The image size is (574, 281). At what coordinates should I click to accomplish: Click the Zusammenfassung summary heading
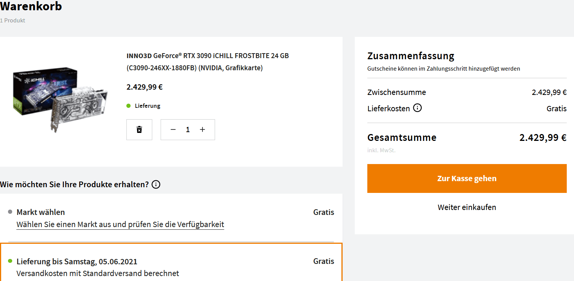tap(411, 56)
